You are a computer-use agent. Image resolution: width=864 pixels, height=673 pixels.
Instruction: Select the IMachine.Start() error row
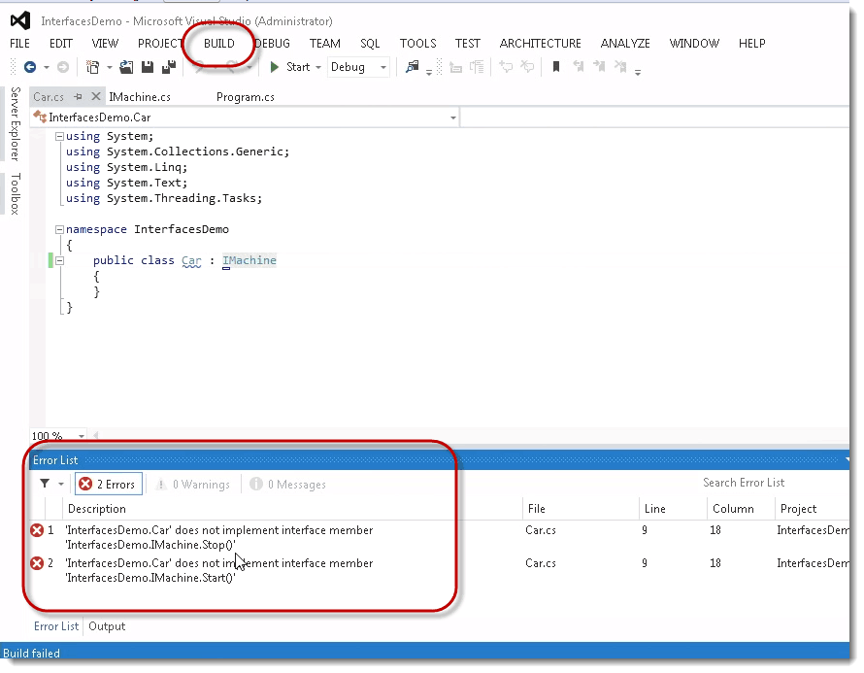440,570
